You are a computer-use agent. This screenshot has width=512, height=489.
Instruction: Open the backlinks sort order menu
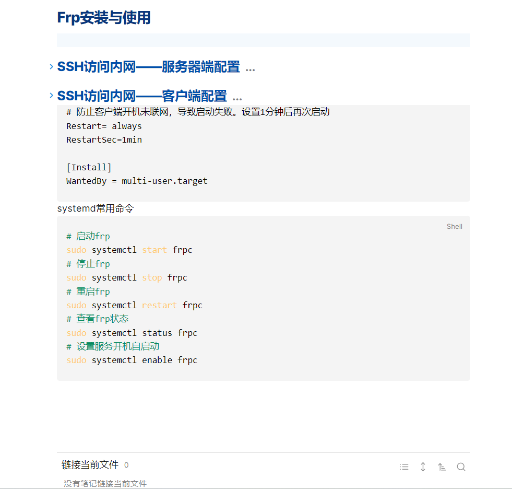[x=442, y=467]
